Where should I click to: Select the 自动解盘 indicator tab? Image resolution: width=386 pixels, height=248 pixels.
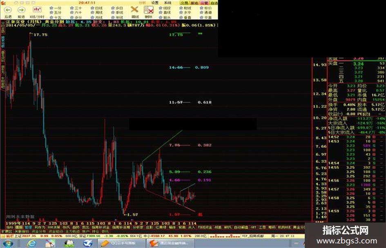point(241,227)
